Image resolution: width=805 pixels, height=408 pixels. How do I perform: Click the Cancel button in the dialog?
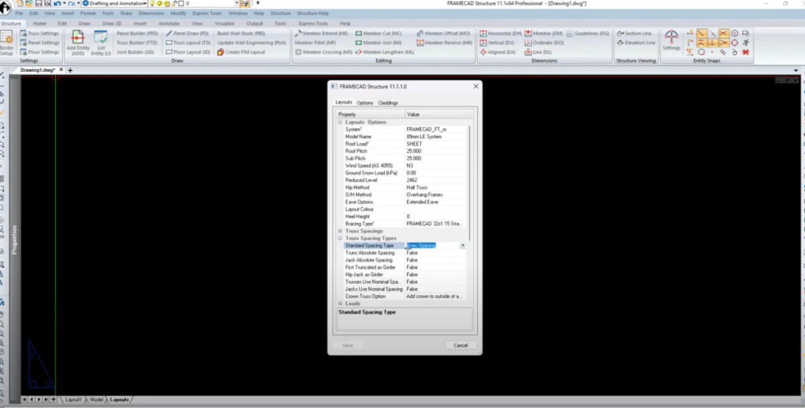pyautogui.click(x=461, y=345)
